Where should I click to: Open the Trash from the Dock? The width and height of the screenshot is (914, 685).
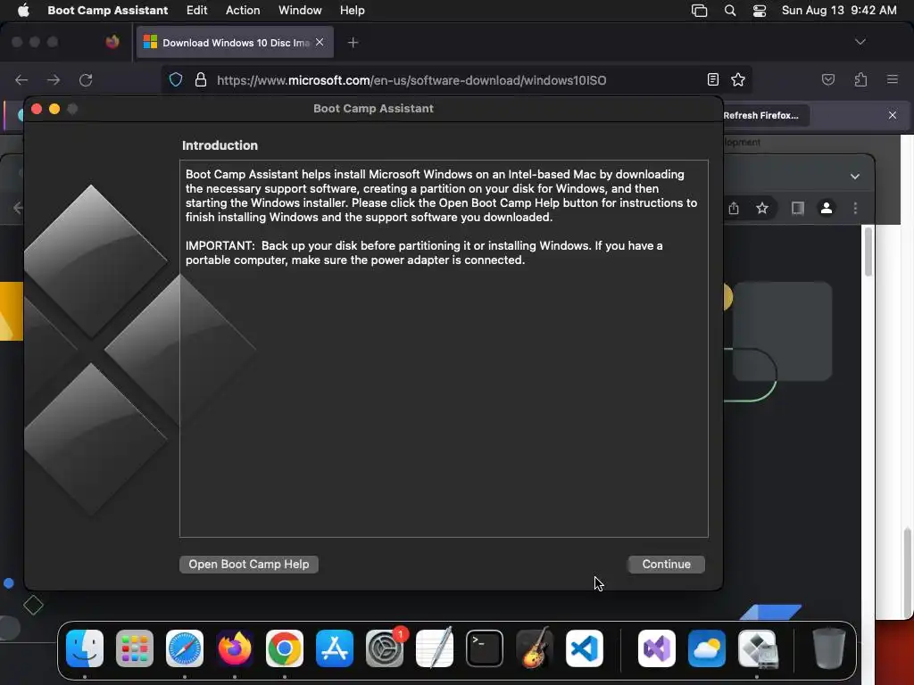point(829,648)
